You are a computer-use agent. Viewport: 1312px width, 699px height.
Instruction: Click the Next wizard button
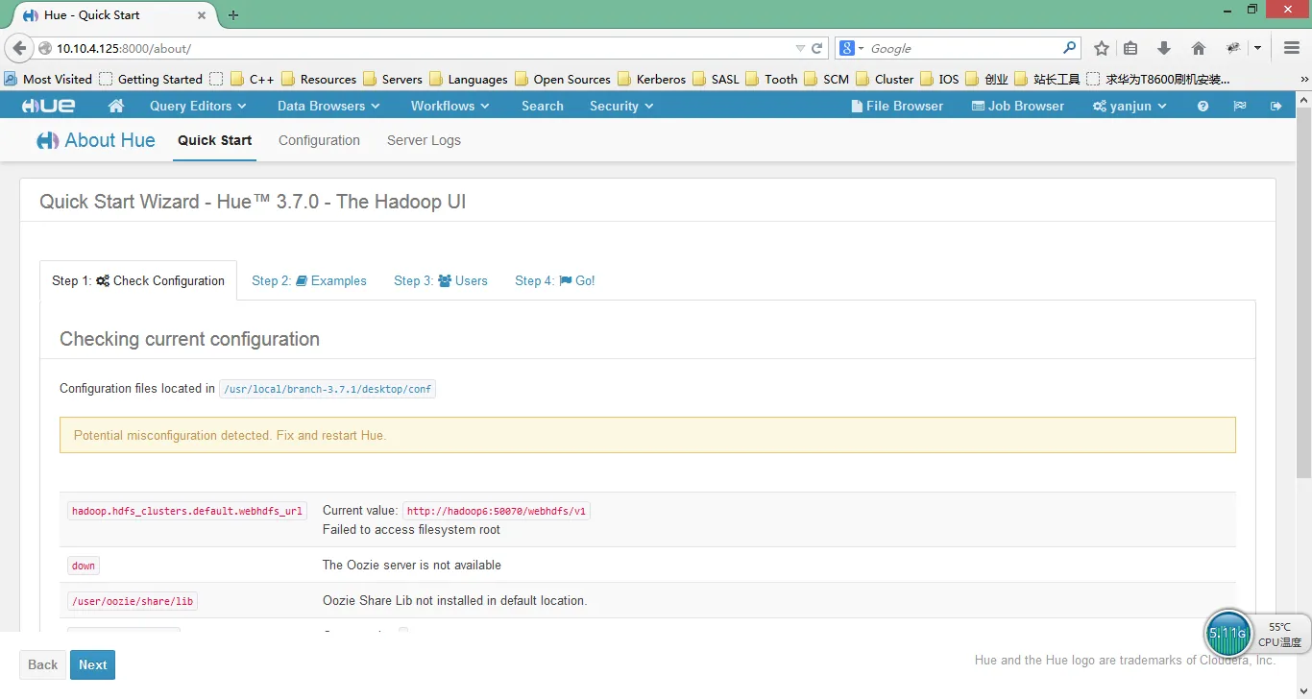click(93, 664)
